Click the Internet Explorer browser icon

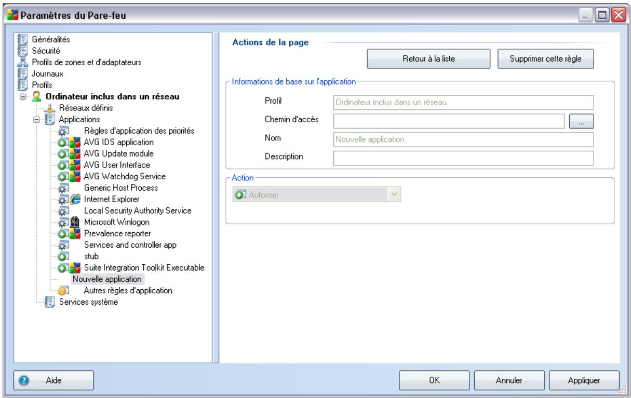pos(75,199)
